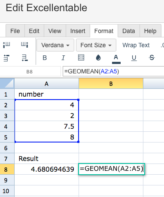The image size is (164, 197).
Task: Switch to the Data tab
Action: (x=128, y=31)
